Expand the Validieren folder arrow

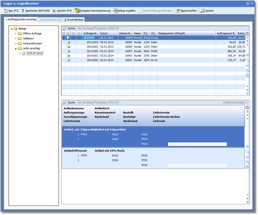point(16,38)
